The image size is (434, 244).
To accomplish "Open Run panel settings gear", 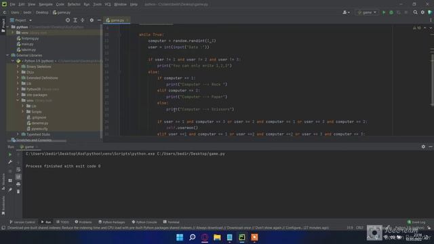I will (423, 146).
